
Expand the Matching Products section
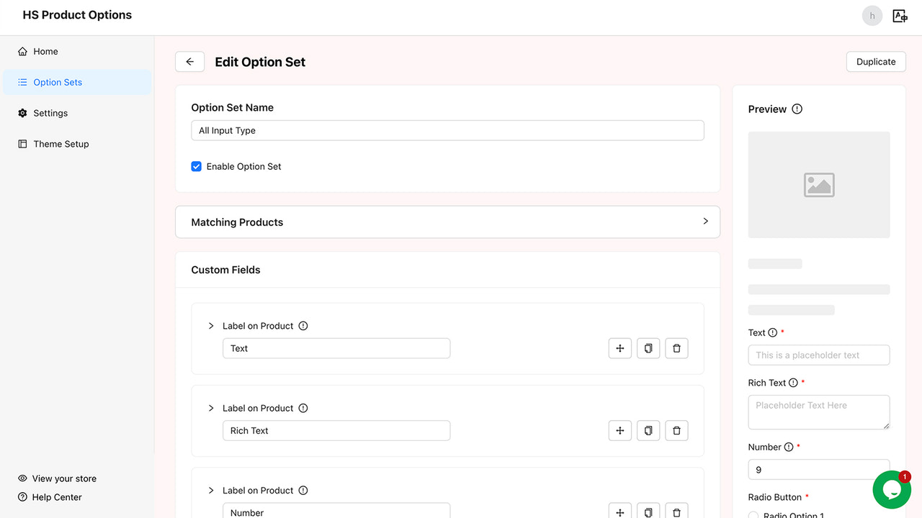pyautogui.click(x=705, y=222)
